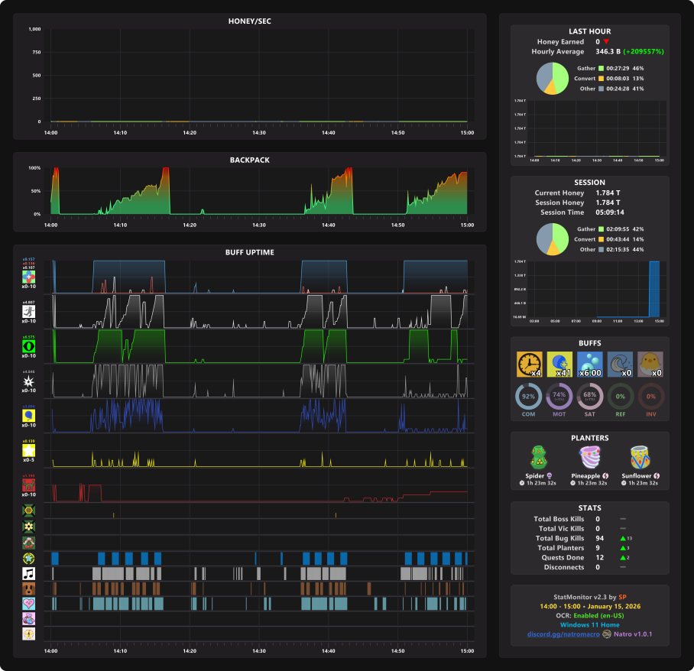The width and height of the screenshot is (694, 671).
Task: Click the blue bubble buff icon x6.00
Action: click(x=589, y=365)
